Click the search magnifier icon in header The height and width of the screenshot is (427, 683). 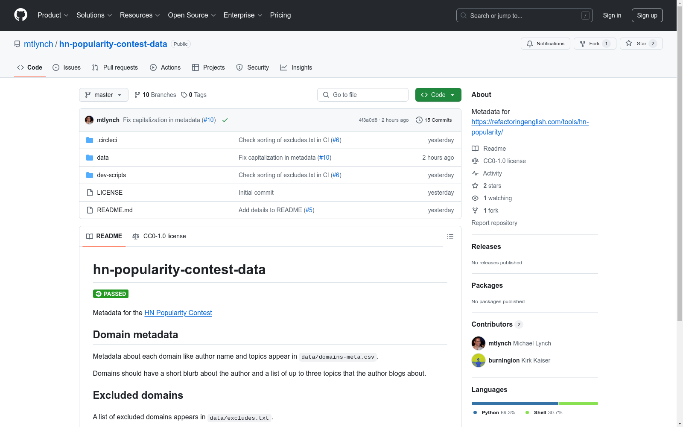coord(464,15)
